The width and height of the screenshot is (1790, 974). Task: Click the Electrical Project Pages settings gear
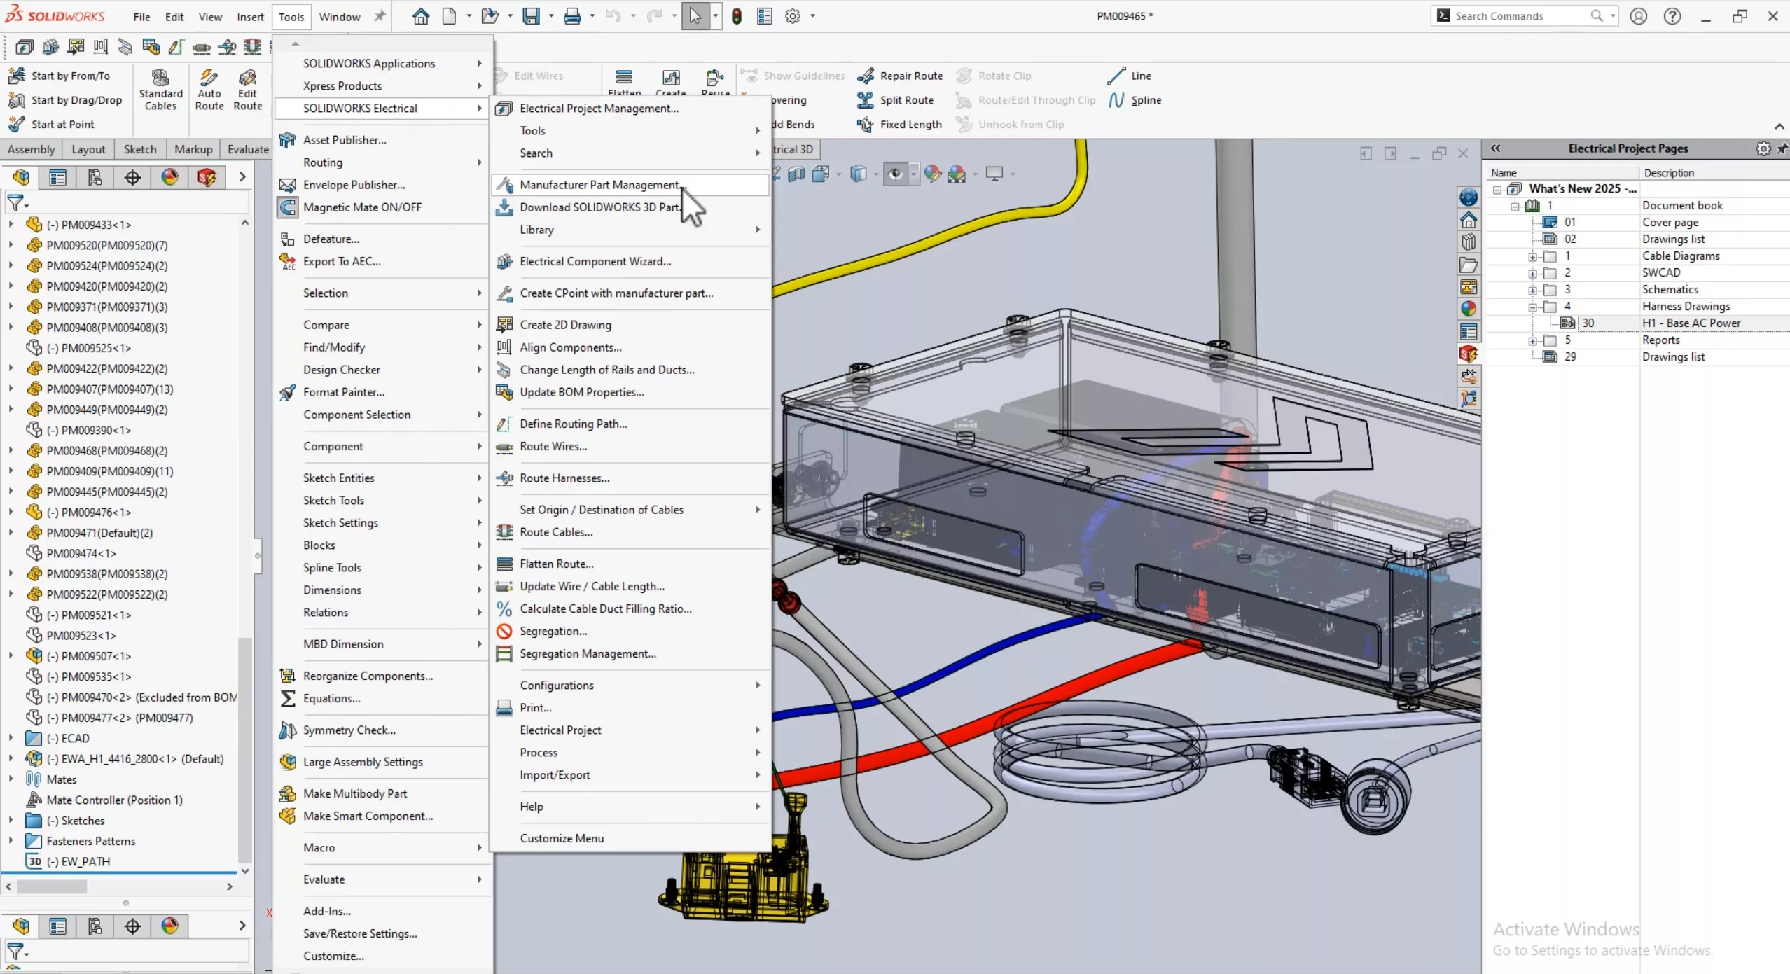[1763, 148]
